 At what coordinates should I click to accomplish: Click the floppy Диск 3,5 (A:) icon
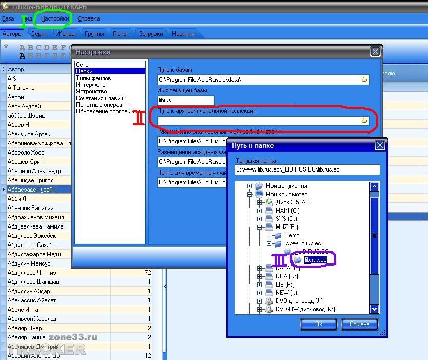(x=269, y=202)
